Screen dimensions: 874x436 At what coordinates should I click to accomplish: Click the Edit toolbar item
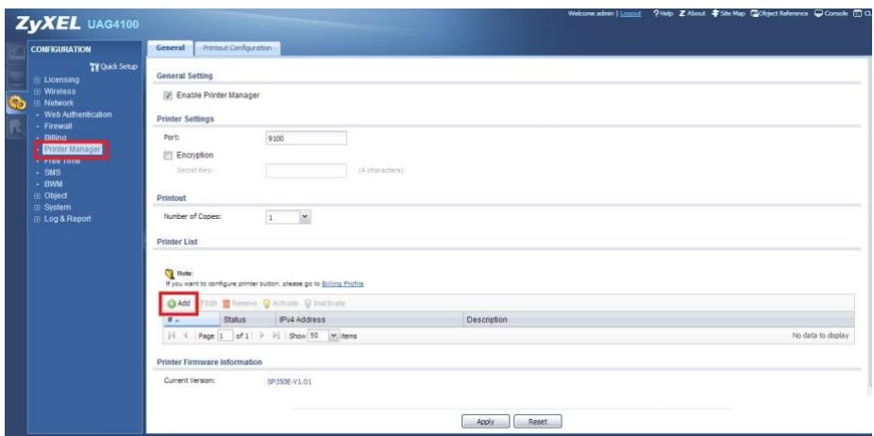[x=208, y=303]
